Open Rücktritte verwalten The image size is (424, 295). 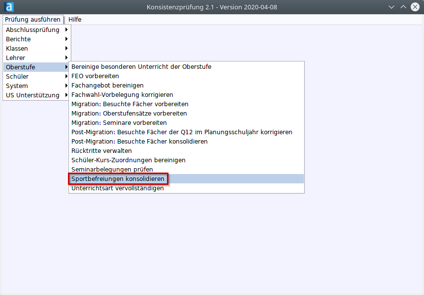[187, 151]
